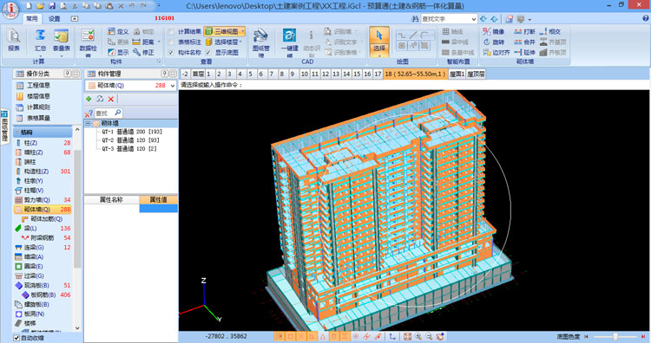The width and height of the screenshot is (651, 343).
Task: Click the 定义 define component tool
Action: pyautogui.click(x=118, y=31)
